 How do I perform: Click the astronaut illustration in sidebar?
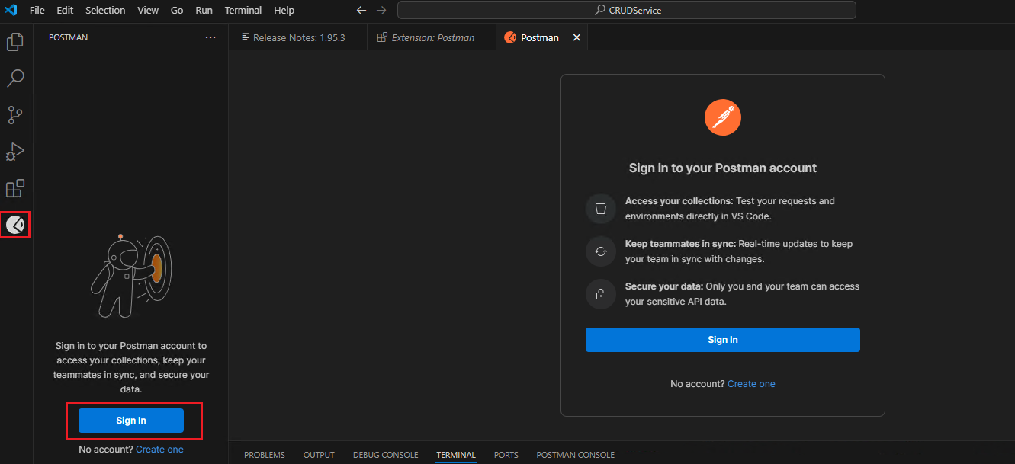131,276
